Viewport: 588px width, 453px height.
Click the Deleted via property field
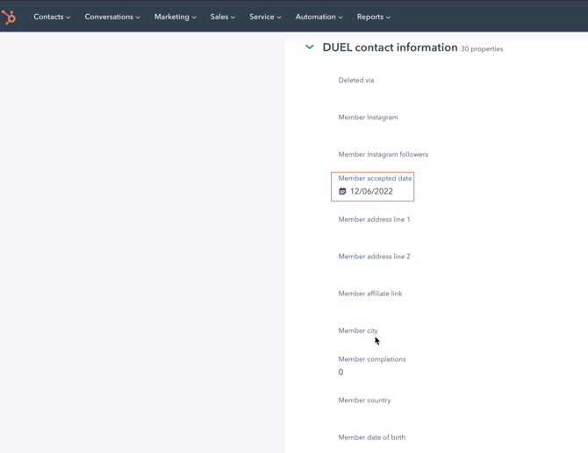pos(356,81)
